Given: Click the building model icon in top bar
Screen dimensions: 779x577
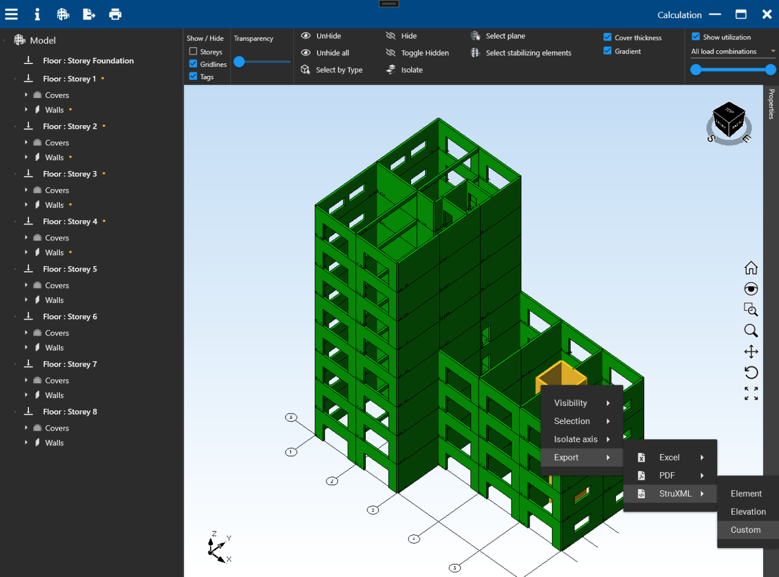Looking at the screenshot, I should point(63,14).
